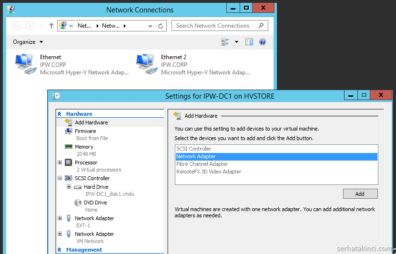
Task: Select RemoteFX 3D Video Adapter
Action: (x=276, y=172)
